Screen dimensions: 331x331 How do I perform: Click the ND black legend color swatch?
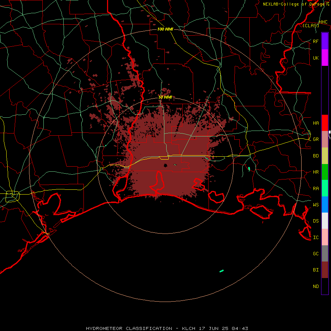pos(325,286)
